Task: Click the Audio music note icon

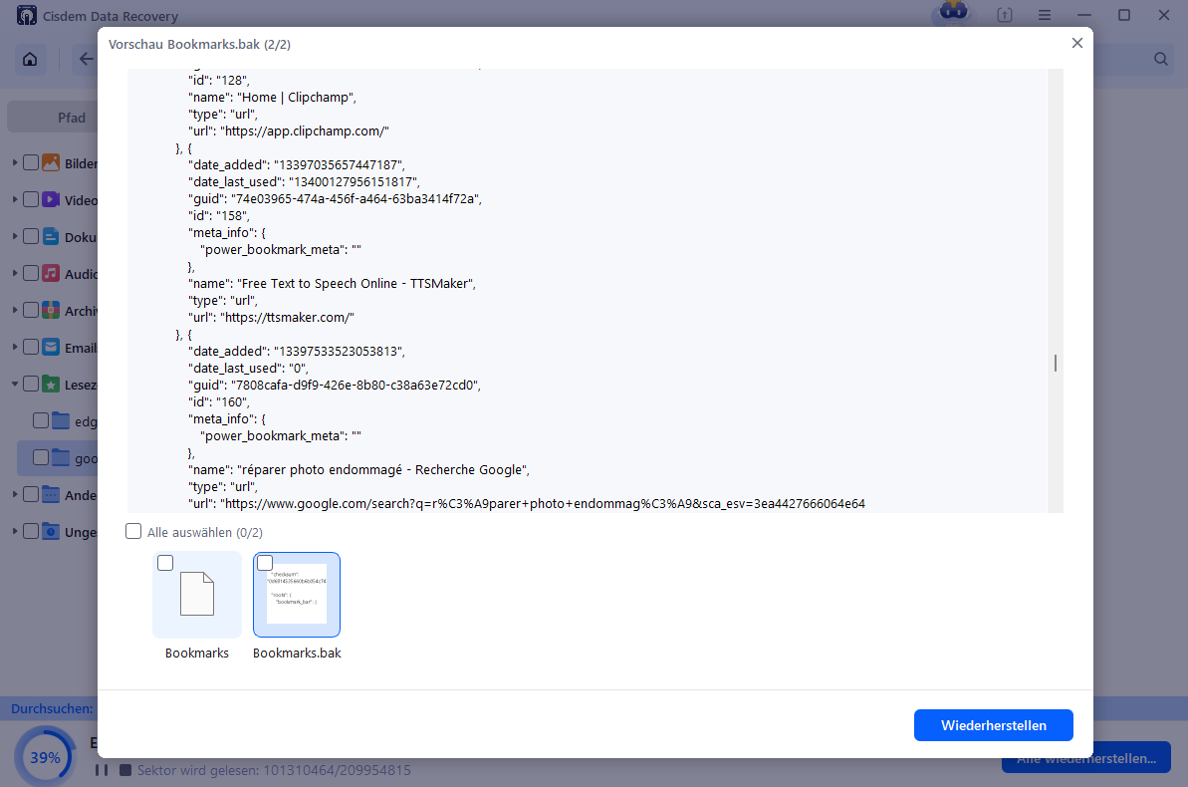Action: click(x=51, y=273)
